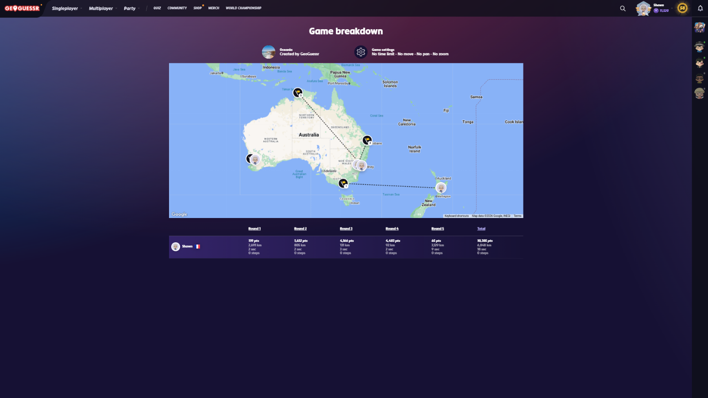
Task: Open the notifications bell
Action: coord(700,8)
